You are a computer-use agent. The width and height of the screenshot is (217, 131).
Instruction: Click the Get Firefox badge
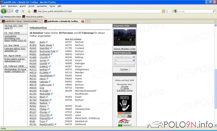[125, 116]
